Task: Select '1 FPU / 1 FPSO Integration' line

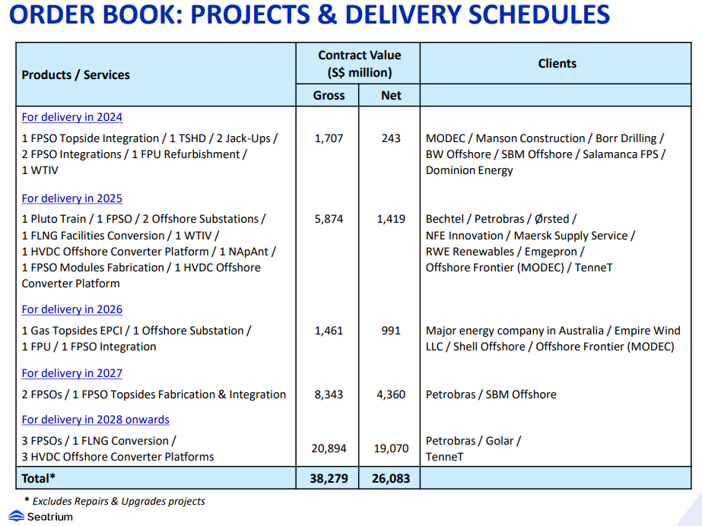Action: point(89,347)
